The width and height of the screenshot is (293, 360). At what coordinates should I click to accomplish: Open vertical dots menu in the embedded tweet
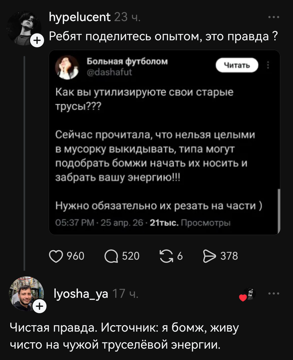(268, 65)
